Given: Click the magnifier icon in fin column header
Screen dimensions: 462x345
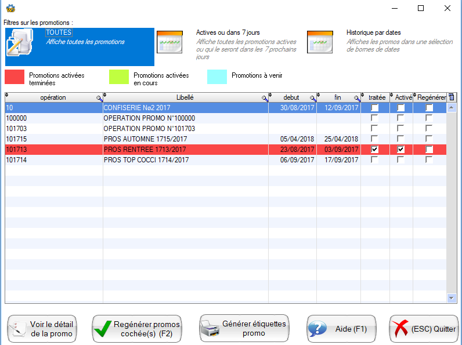Looking at the screenshot, I should point(357,99).
